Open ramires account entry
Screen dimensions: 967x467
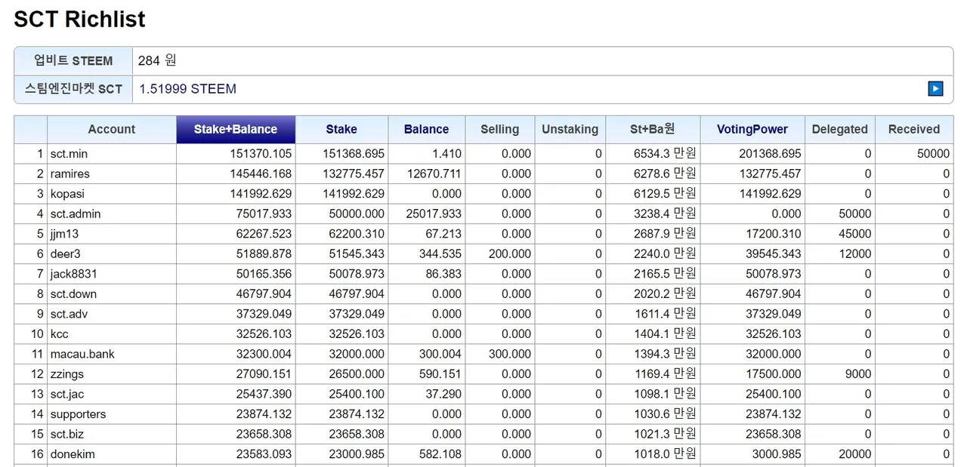(x=70, y=174)
